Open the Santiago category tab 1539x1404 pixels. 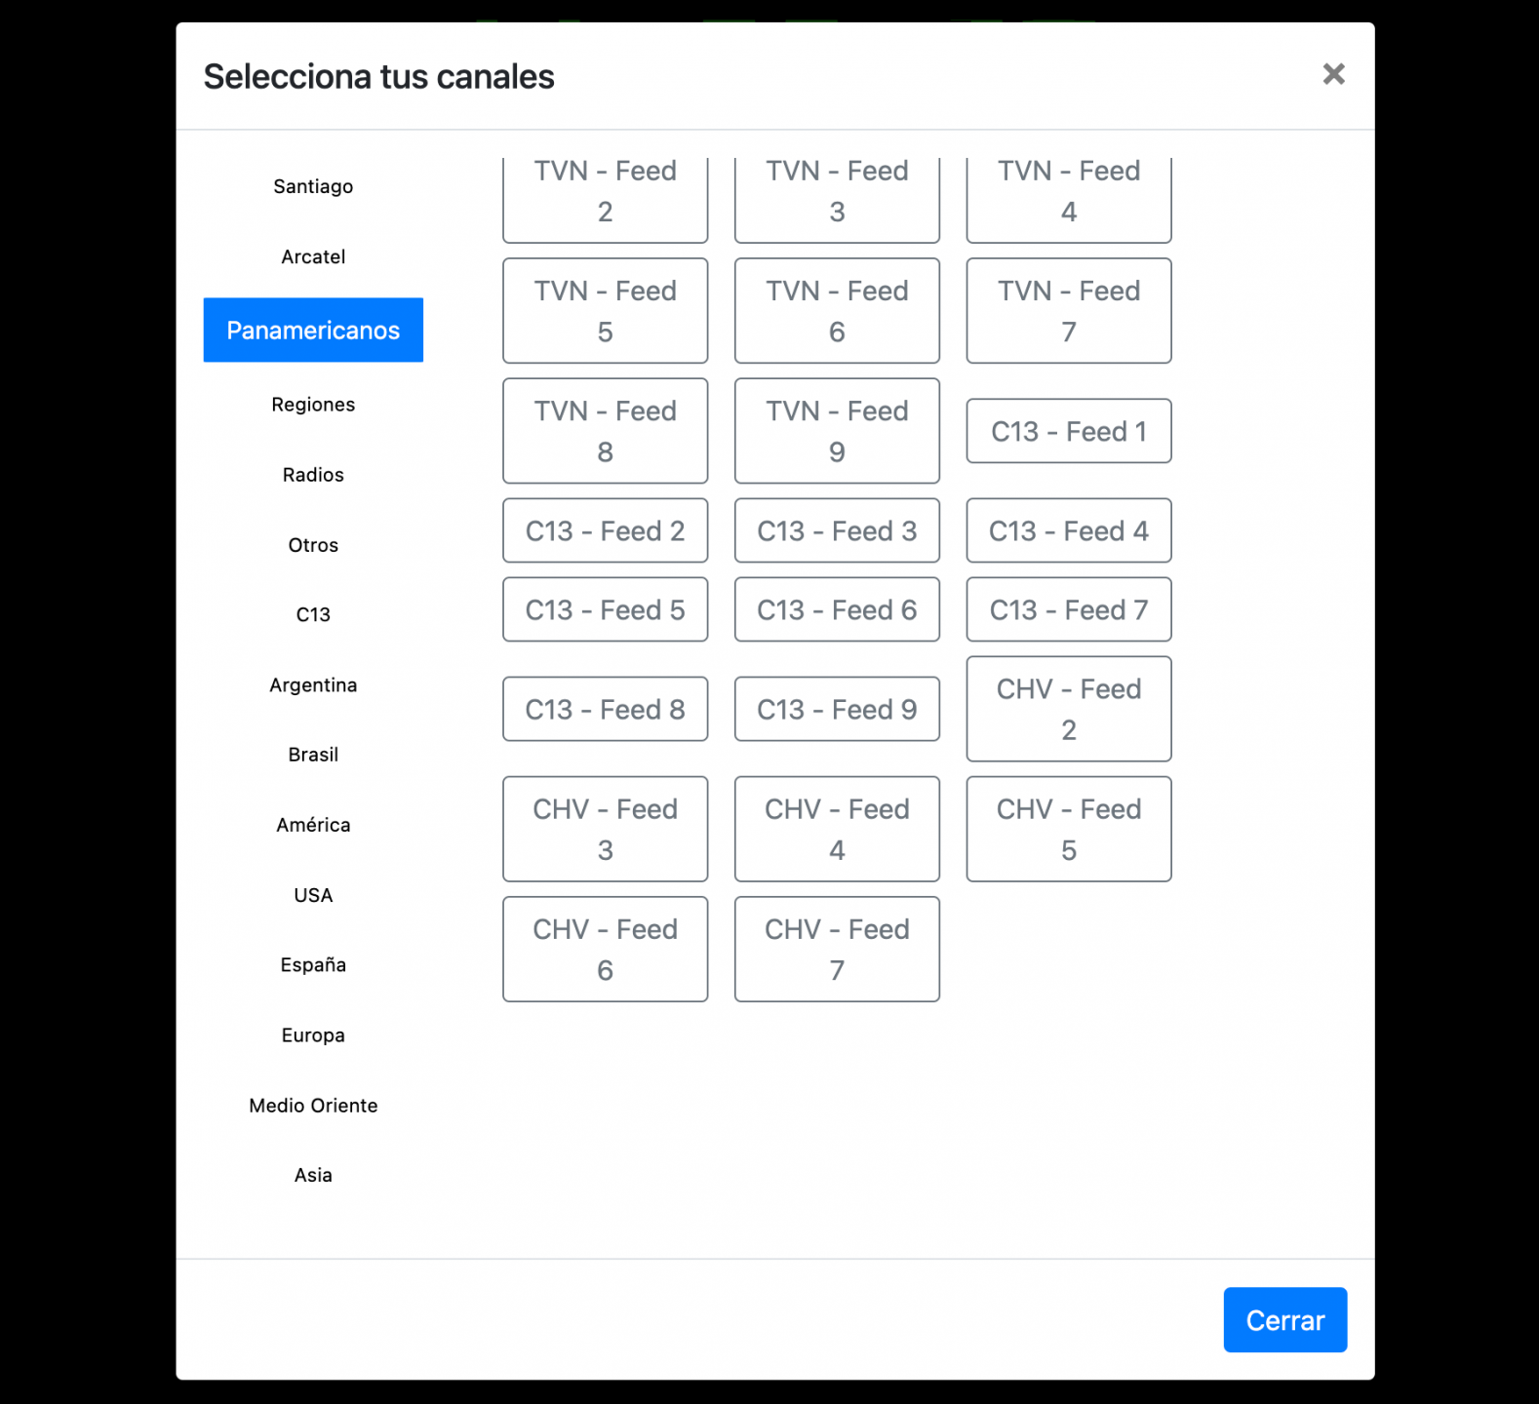(313, 186)
